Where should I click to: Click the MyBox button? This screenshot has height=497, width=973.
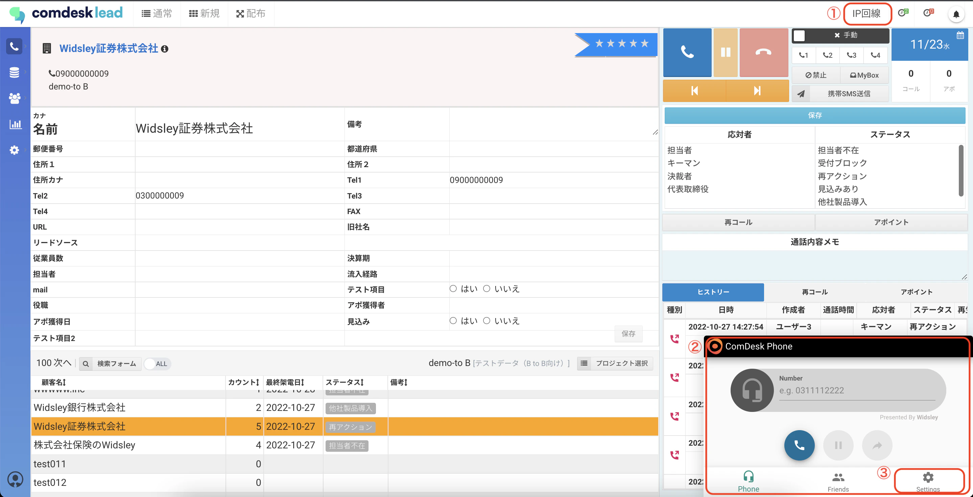(864, 75)
